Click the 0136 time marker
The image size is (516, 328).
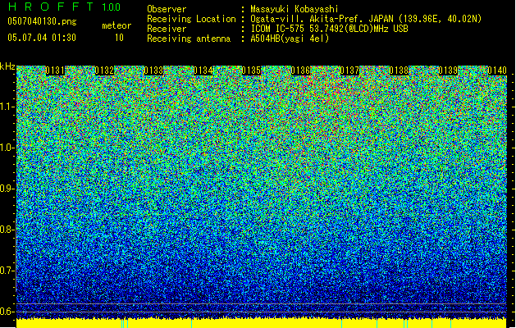[x=301, y=71]
